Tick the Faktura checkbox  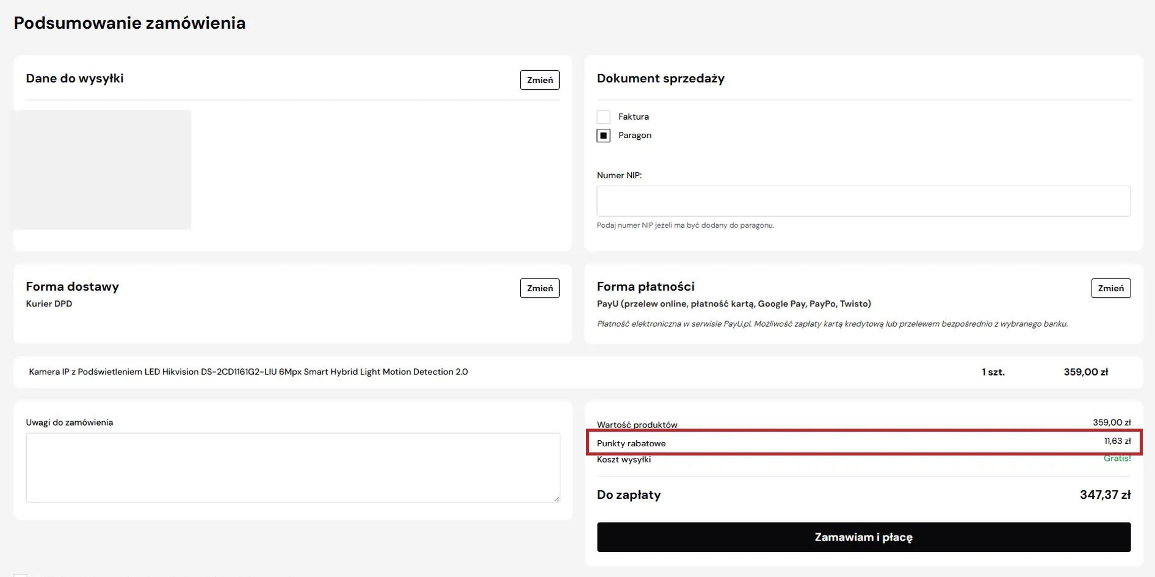(x=603, y=117)
